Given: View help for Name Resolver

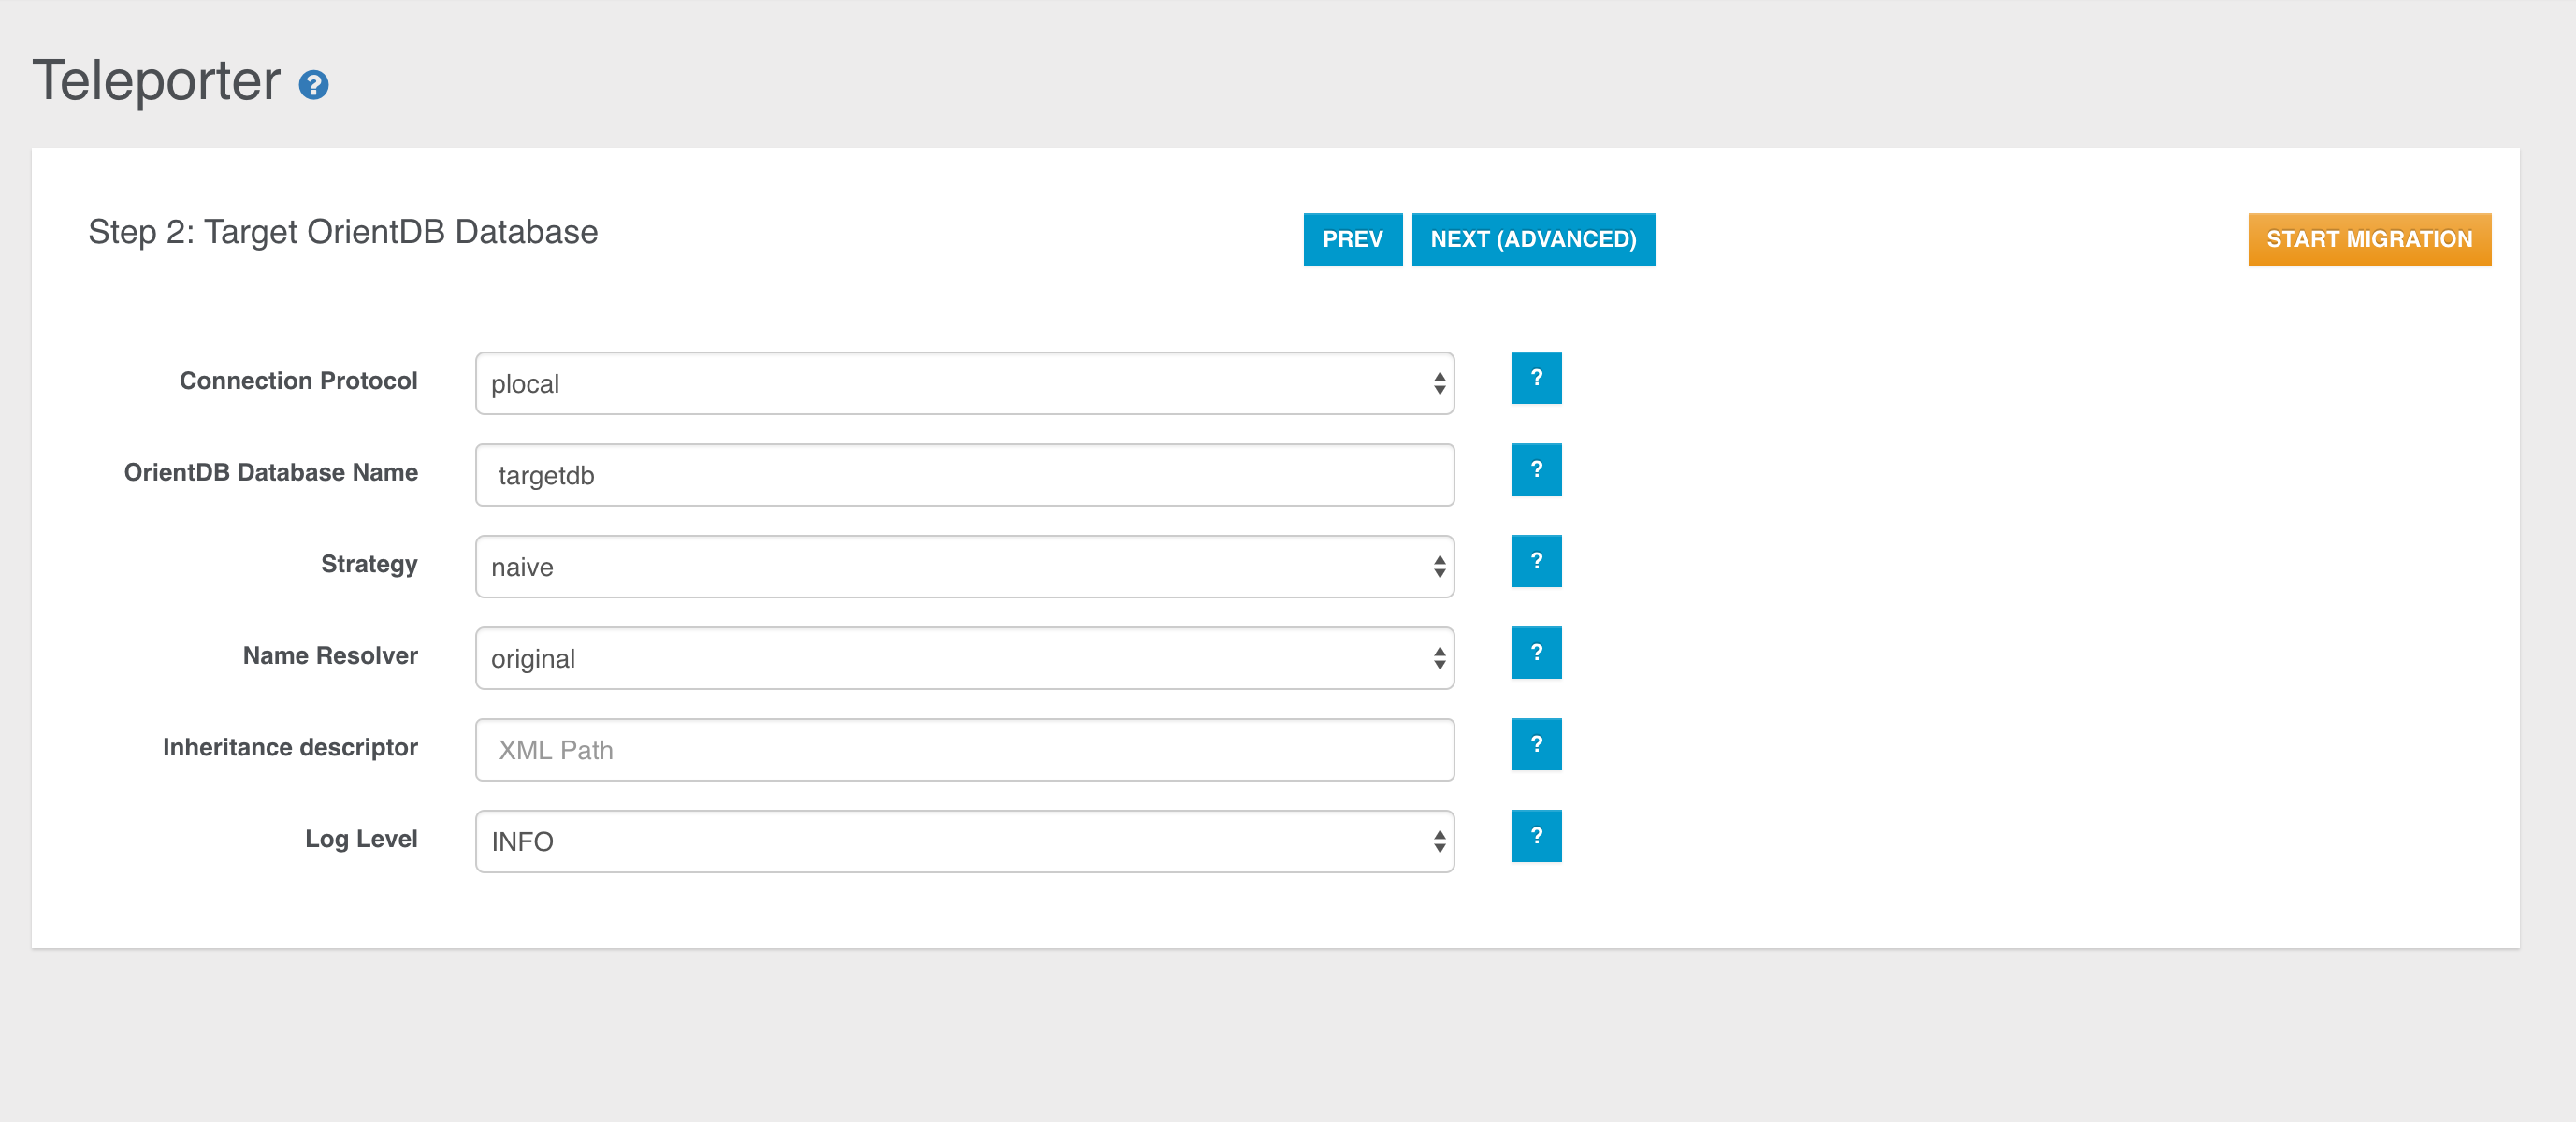Looking at the screenshot, I should tap(1535, 653).
